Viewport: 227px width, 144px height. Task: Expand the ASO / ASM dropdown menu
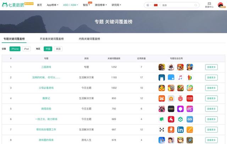70,5
